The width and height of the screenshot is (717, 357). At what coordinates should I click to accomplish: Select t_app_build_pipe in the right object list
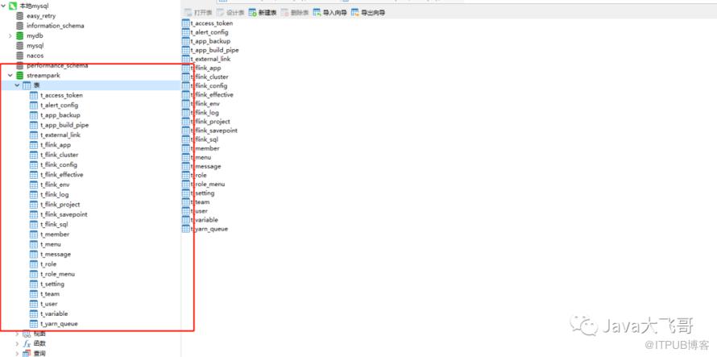click(215, 50)
